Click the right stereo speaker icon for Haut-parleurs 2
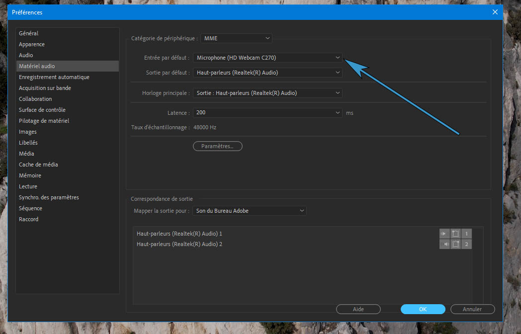The width and height of the screenshot is (521, 334). [444, 244]
